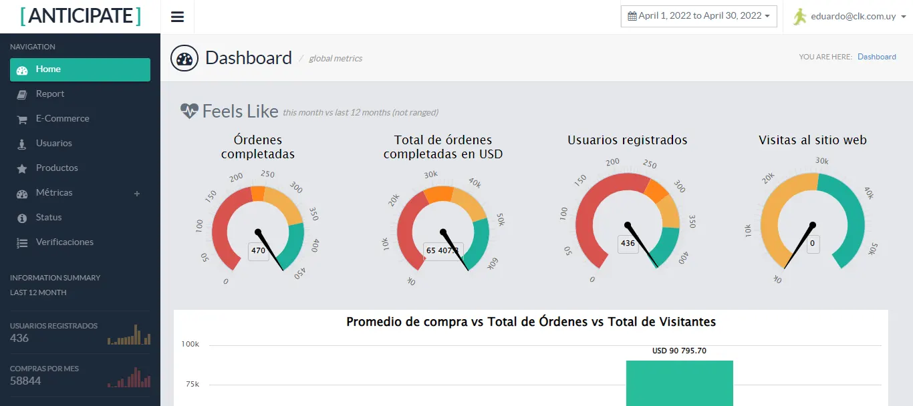Click the Feels Like heartbeat icon
Image resolution: width=913 pixels, height=406 pixels.
pos(189,111)
